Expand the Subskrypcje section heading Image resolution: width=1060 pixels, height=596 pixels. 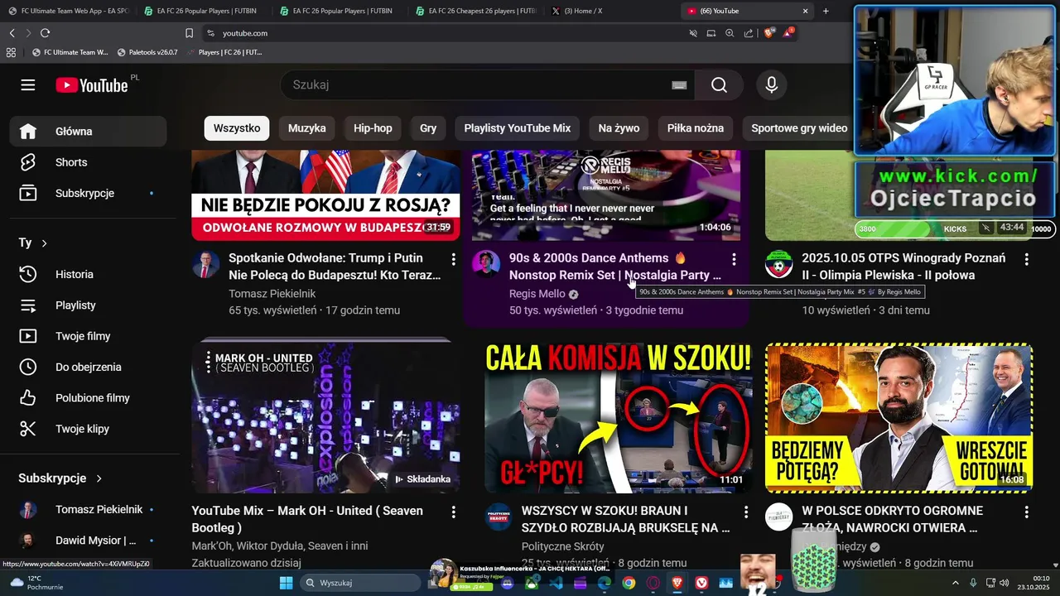coord(60,478)
